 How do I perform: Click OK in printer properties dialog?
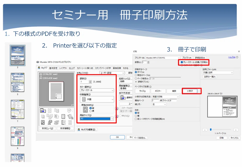tap(117, 137)
